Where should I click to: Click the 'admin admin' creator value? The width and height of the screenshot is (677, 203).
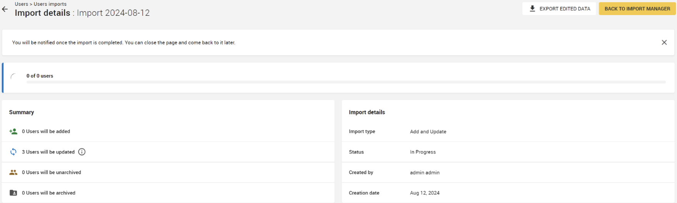(425, 172)
